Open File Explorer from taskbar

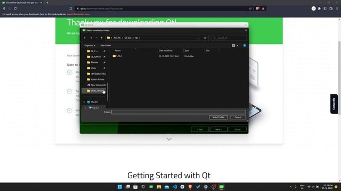tap(159, 187)
